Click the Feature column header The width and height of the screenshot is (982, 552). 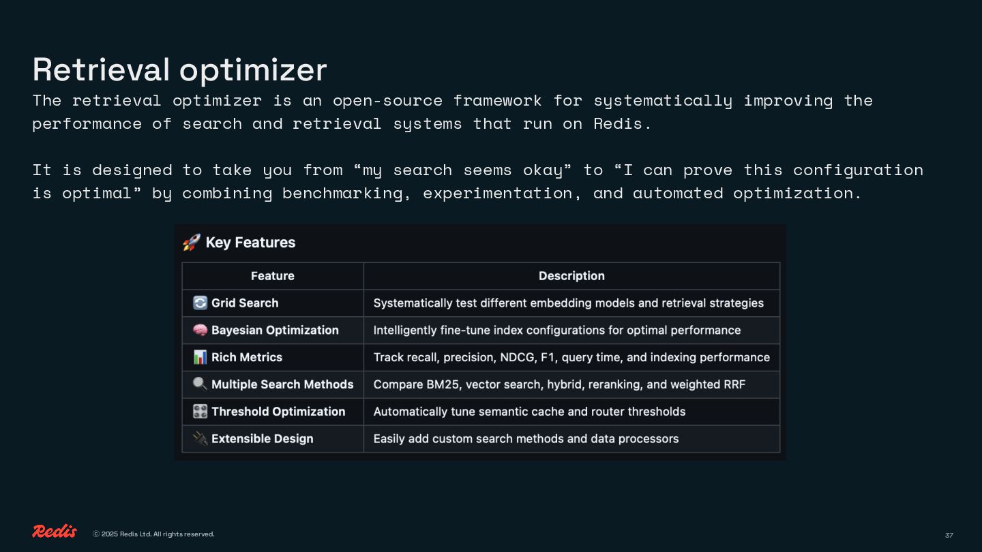point(272,276)
